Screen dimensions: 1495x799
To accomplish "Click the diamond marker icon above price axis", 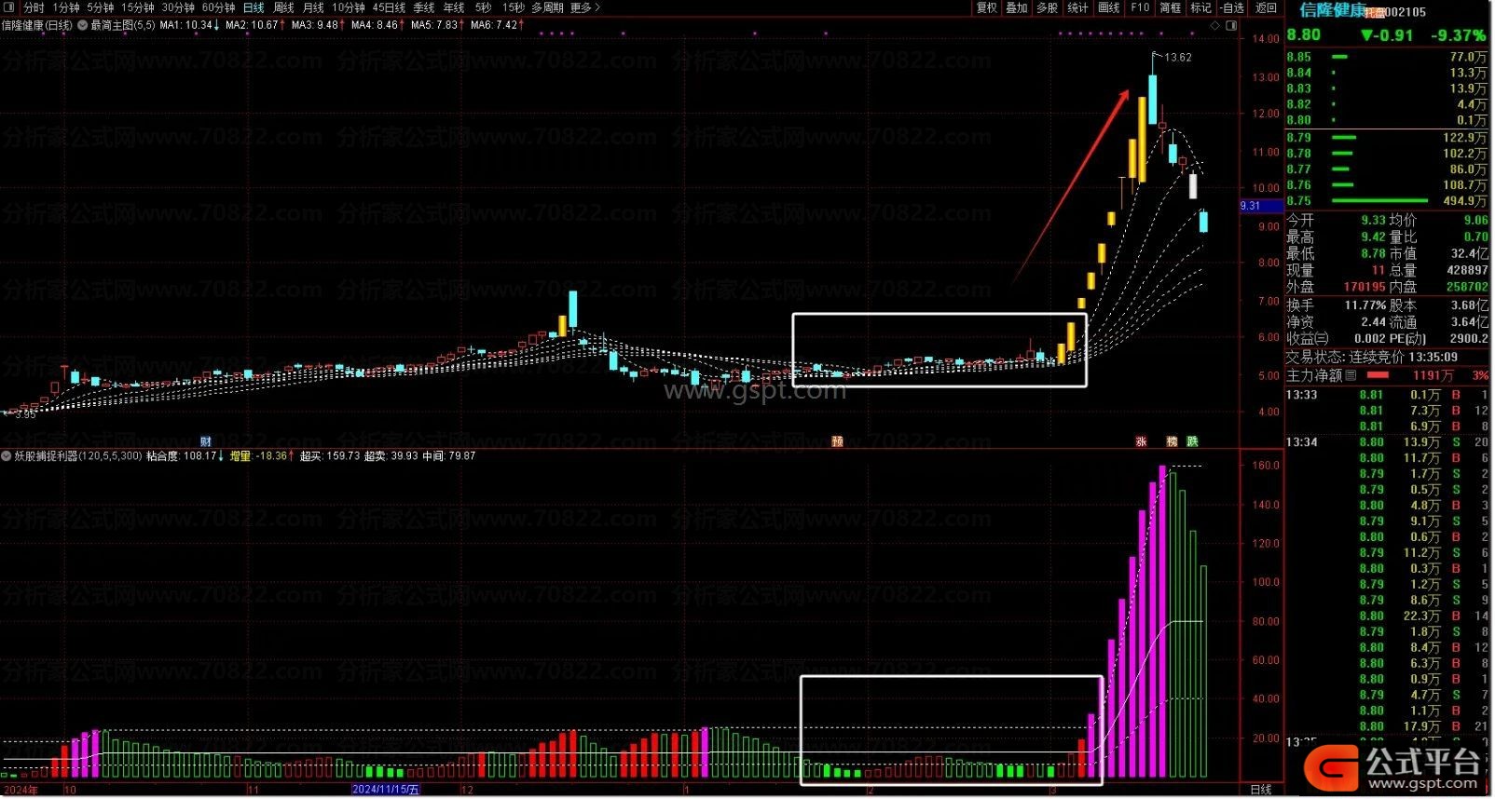I will click(x=1214, y=25).
